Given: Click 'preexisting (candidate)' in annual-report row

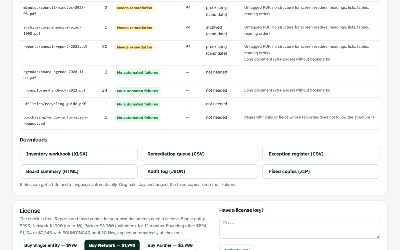Looking at the screenshot, I should coord(216,50).
